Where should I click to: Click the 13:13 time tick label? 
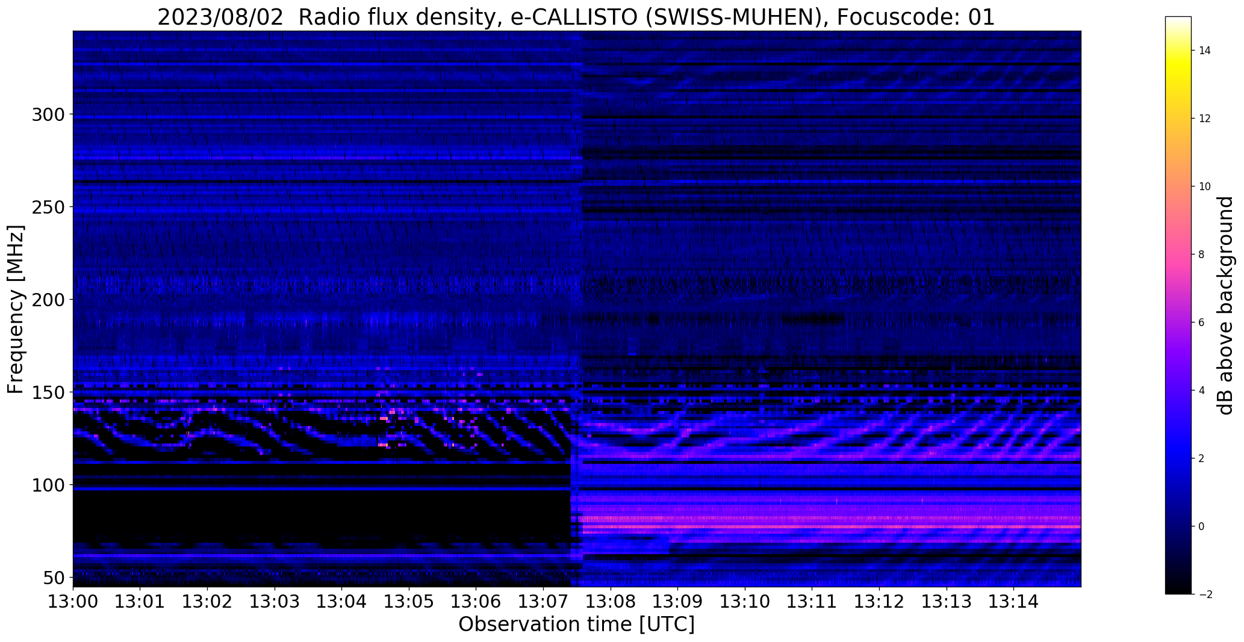click(947, 600)
